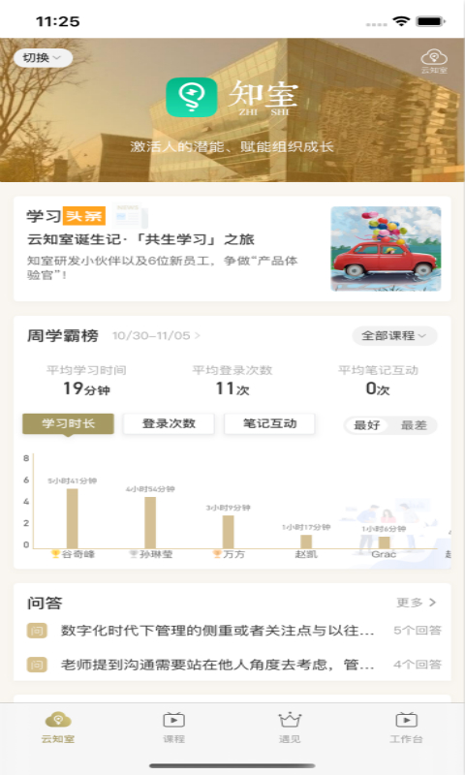Open 更多 in the 问答 section
The width and height of the screenshot is (465, 775).
(x=417, y=603)
